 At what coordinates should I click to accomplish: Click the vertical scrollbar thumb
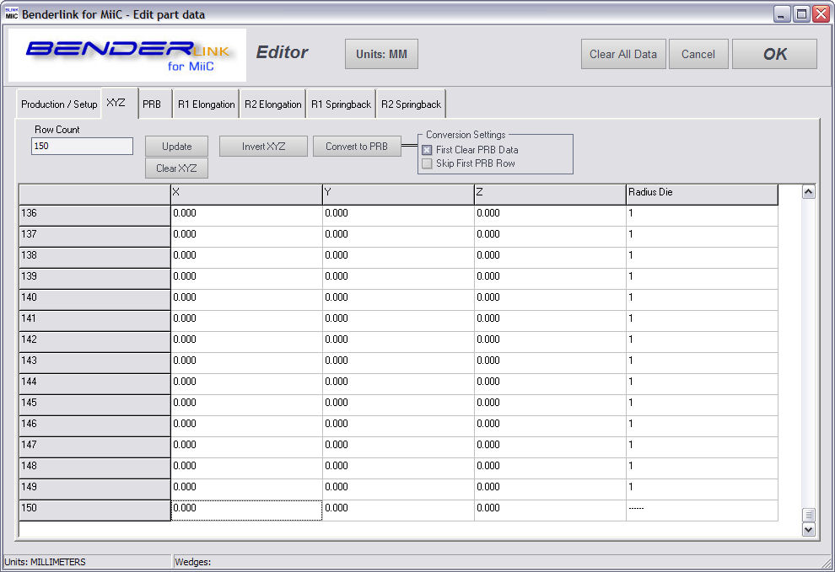[809, 515]
